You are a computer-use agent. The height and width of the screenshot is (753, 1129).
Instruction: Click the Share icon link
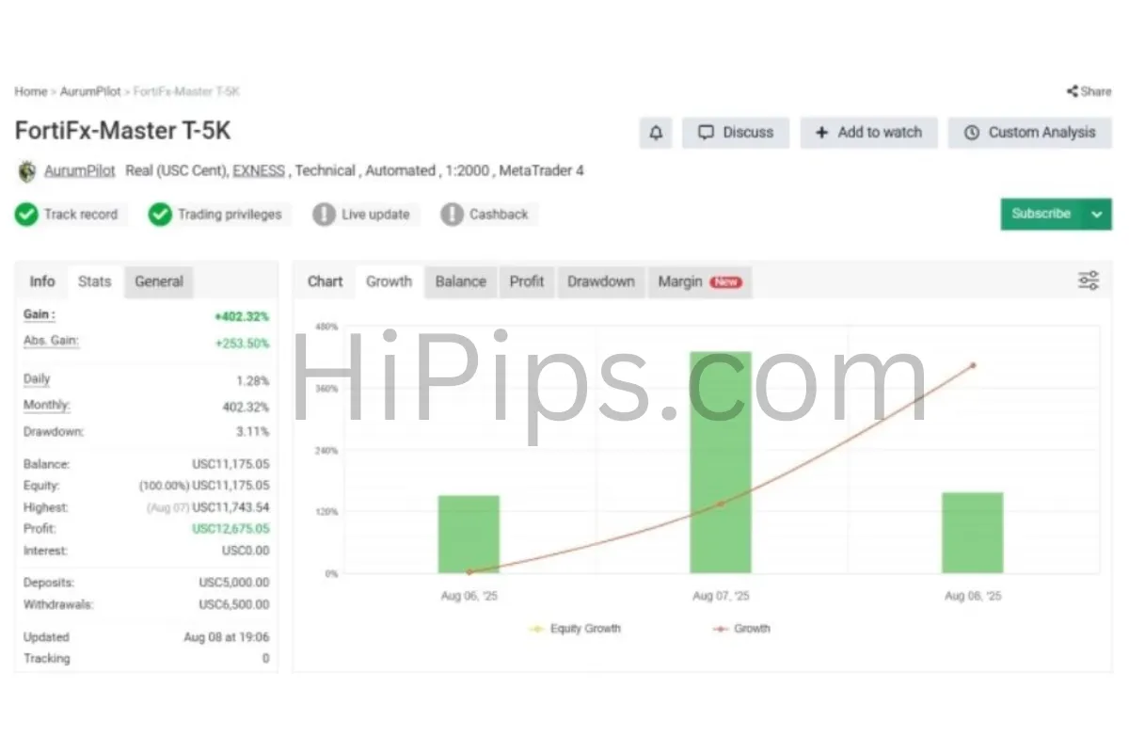pyautogui.click(x=1089, y=91)
